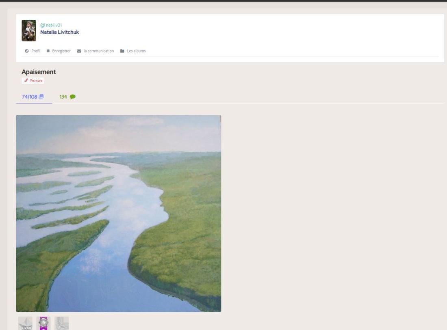
Task: Click the globe icon beside Profil
Action: tap(27, 51)
